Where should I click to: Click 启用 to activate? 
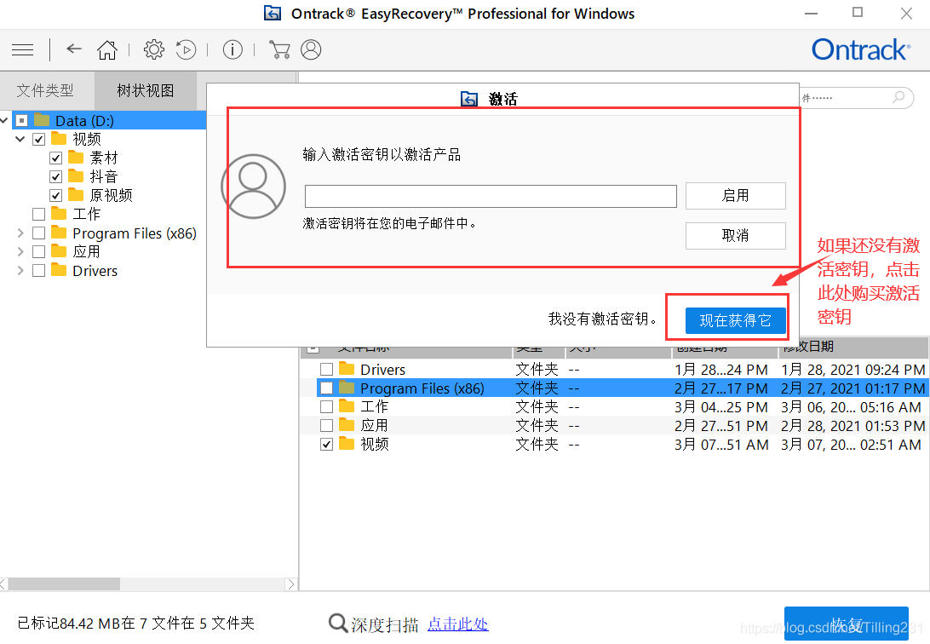(736, 196)
